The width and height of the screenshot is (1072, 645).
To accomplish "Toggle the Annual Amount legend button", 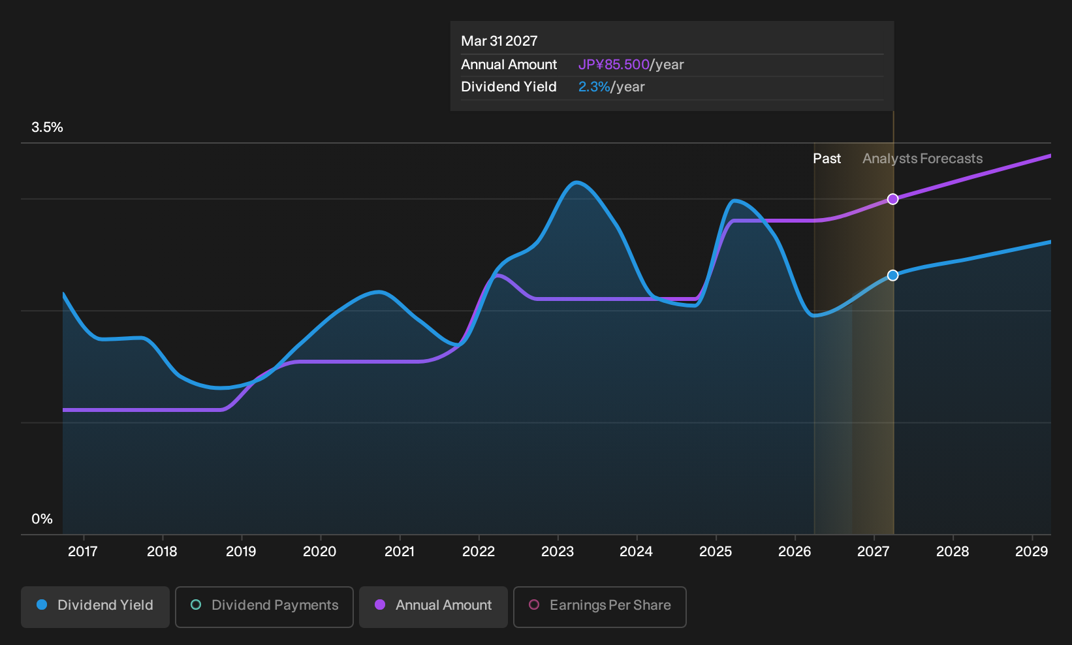I will point(434,606).
